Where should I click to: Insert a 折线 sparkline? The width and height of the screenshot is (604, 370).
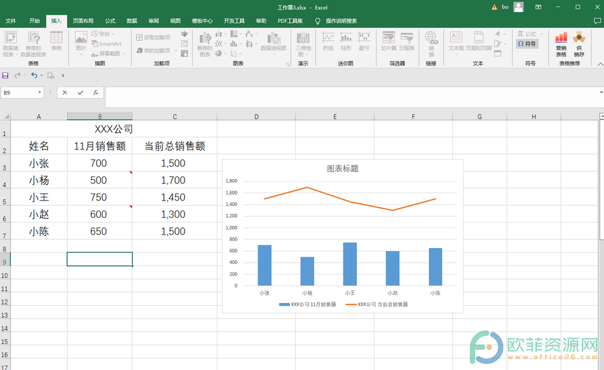328,42
